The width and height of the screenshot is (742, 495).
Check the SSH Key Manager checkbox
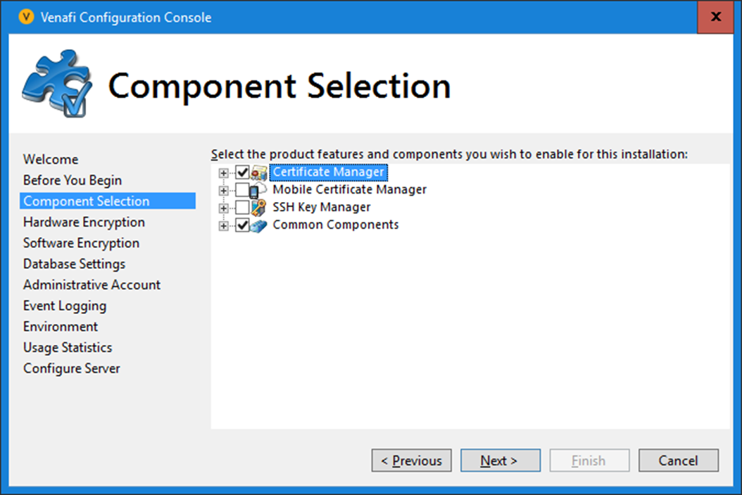(x=243, y=208)
